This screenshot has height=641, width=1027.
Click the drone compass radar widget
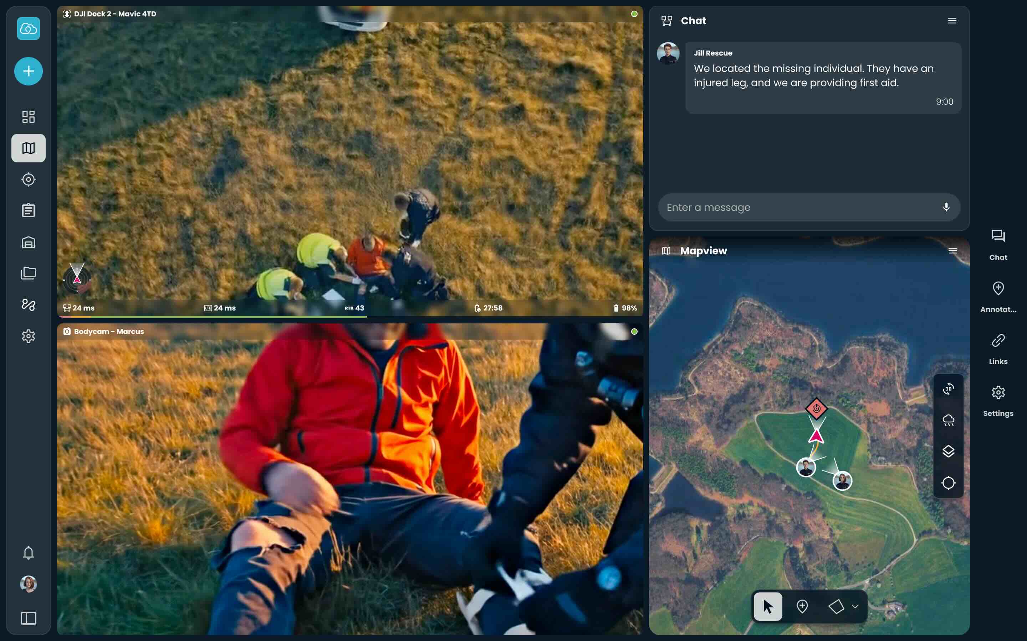coord(77,278)
